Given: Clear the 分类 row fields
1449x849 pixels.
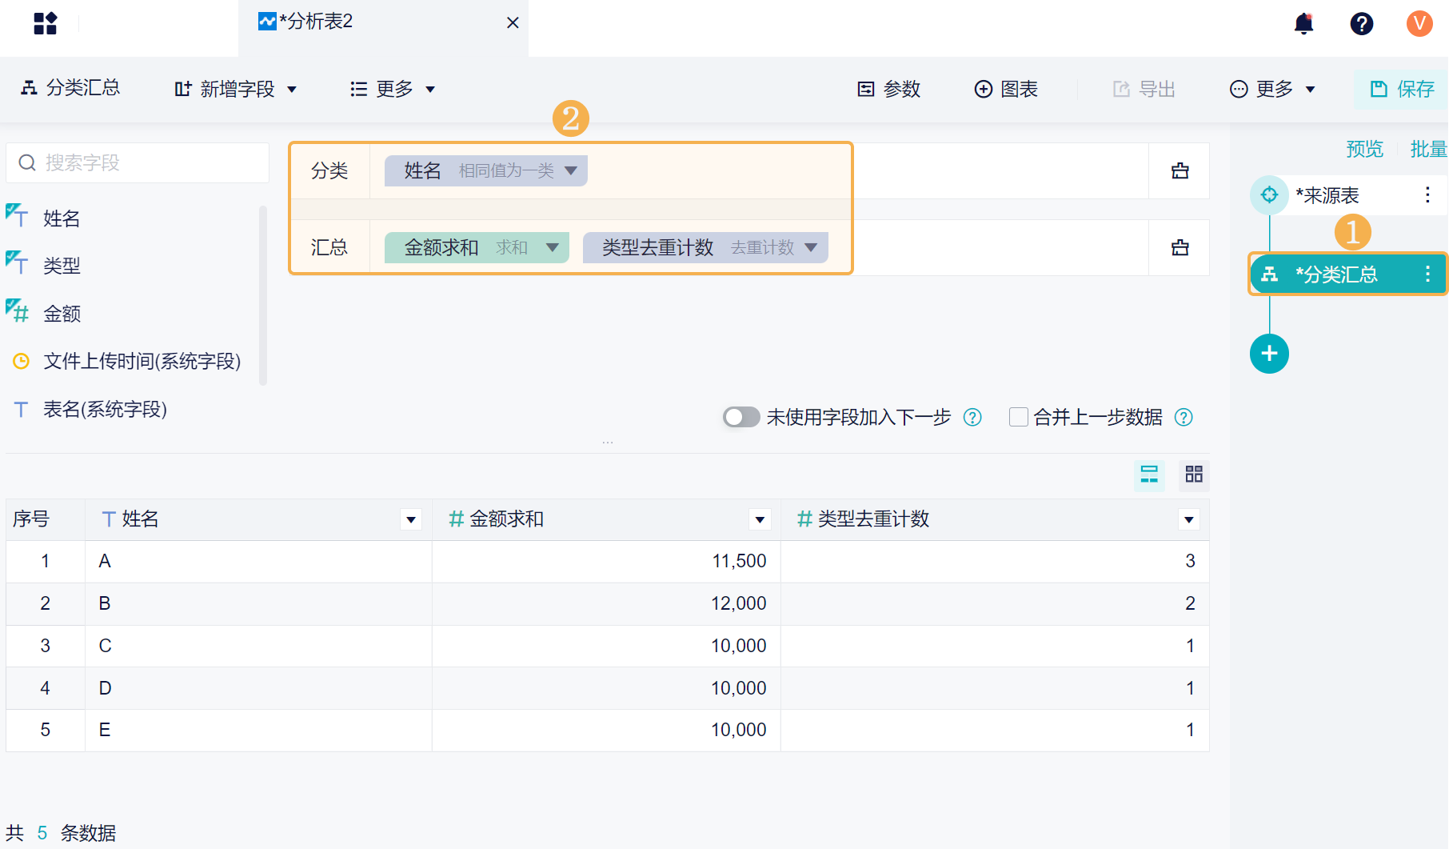Looking at the screenshot, I should 1180,171.
